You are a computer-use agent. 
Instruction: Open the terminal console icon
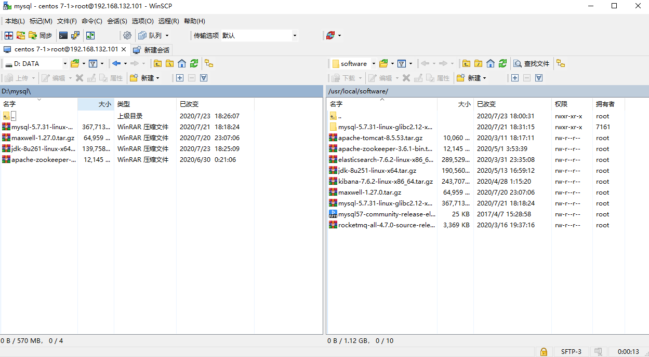pos(63,36)
